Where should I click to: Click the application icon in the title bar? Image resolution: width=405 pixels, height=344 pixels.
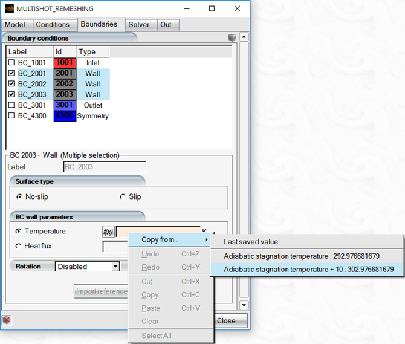click(9, 9)
